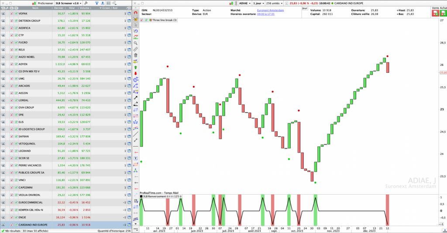Select the pencil freehand tool
The width and height of the screenshot is (447, 233).
point(136,104)
